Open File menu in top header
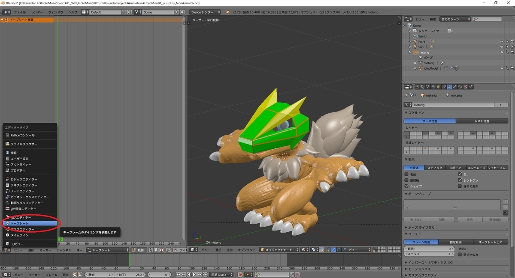Viewport: 515px width, 278px height. pyautogui.click(x=20, y=12)
